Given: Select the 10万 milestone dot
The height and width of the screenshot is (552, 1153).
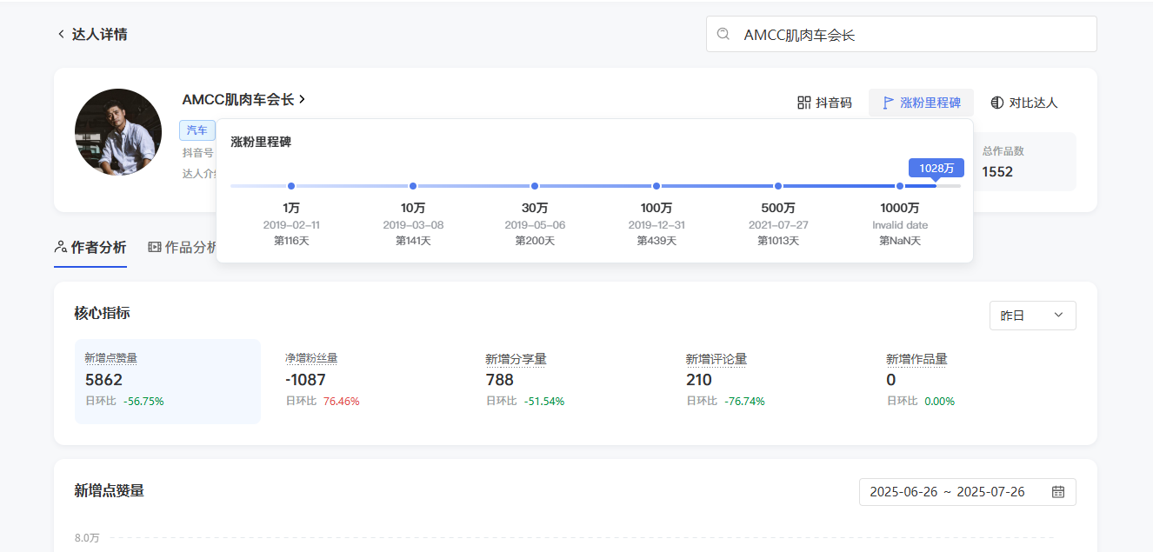Looking at the screenshot, I should pos(413,186).
